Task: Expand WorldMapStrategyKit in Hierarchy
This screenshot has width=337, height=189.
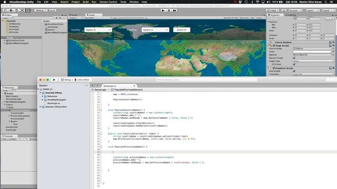Action: click(x=5, y=102)
